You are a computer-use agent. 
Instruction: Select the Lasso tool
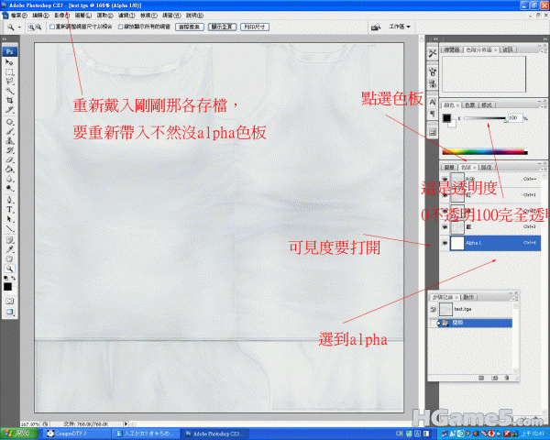tap(9, 81)
